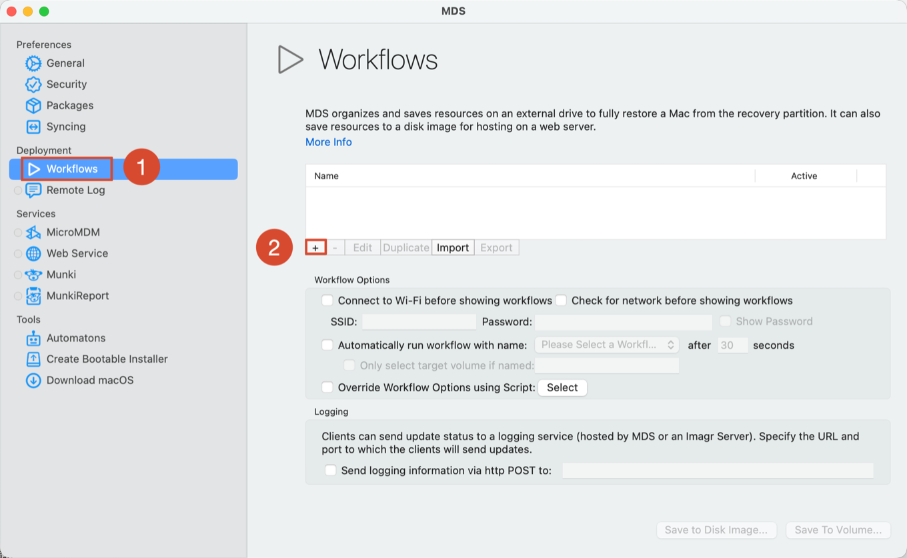
Task: Toggle the MunkiReport status indicator
Action: pyautogui.click(x=18, y=296)
